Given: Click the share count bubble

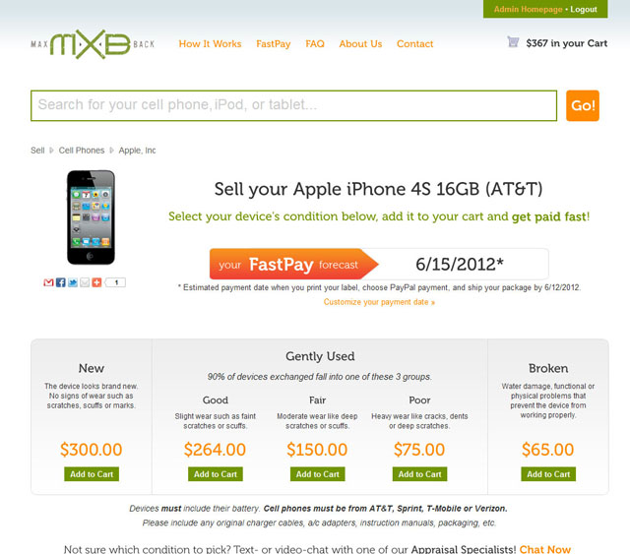Looking at the screenshot, I should 116,282.
